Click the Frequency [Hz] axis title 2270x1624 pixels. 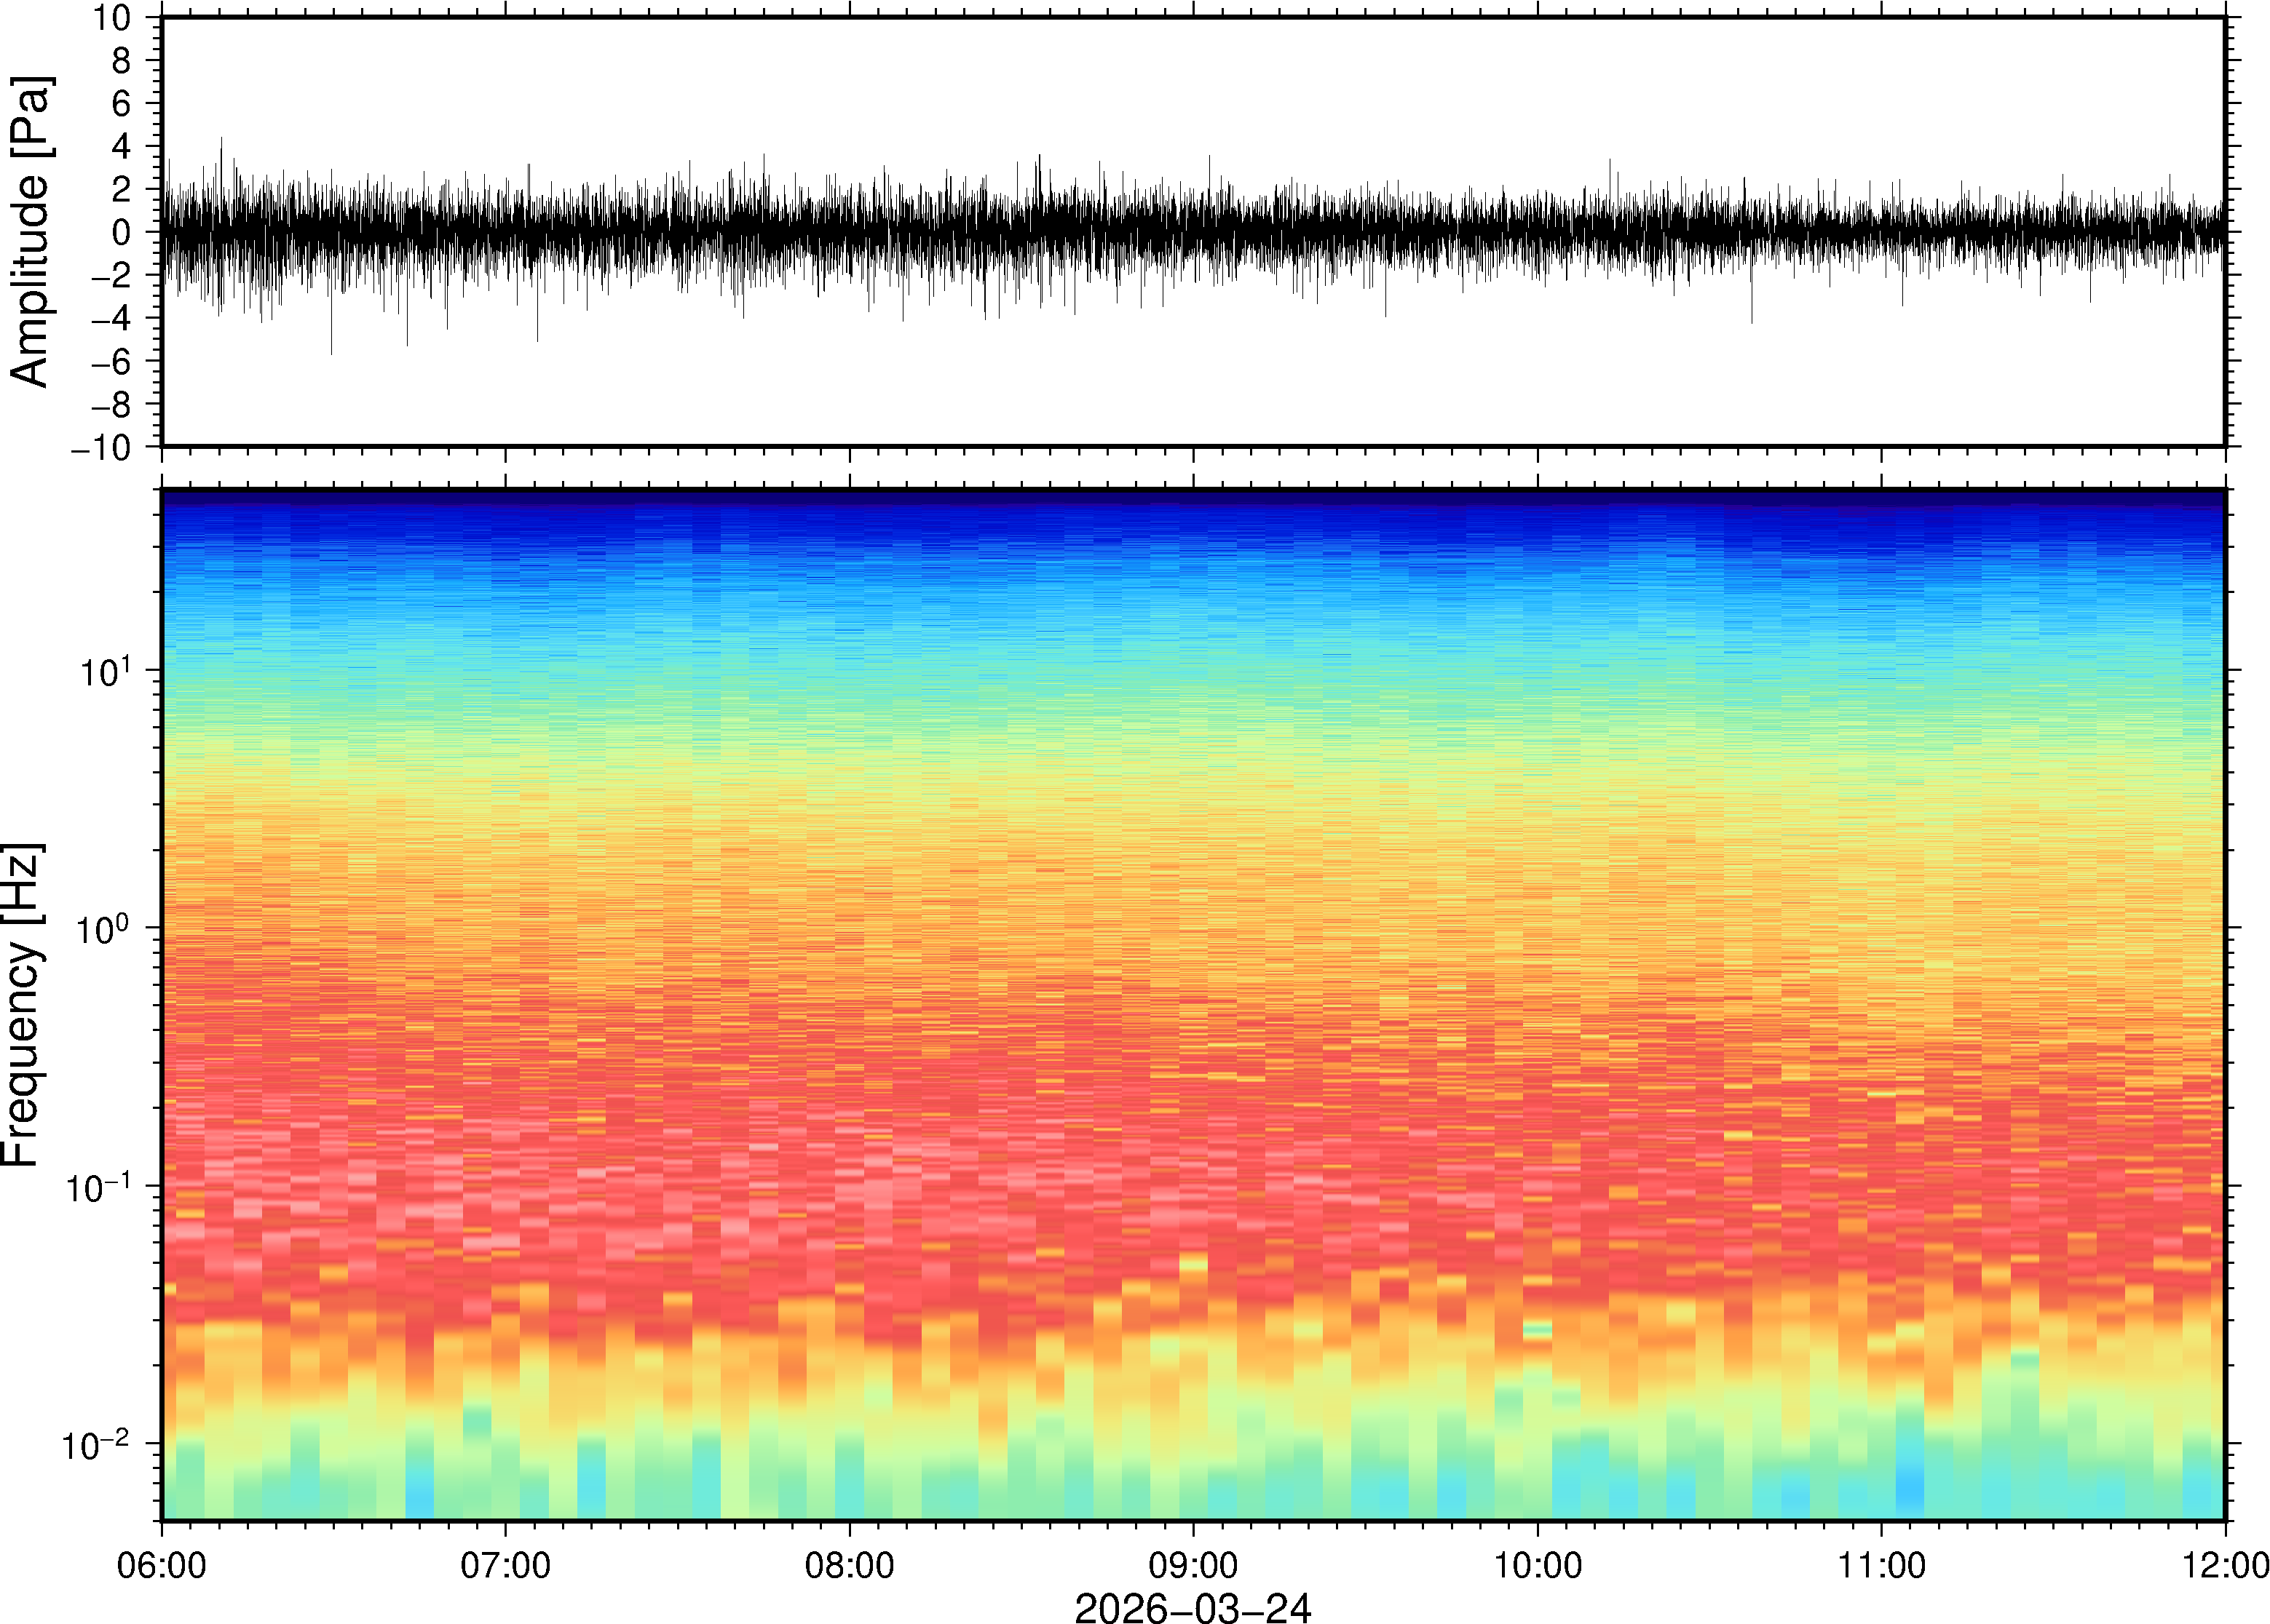point(22,1004)
